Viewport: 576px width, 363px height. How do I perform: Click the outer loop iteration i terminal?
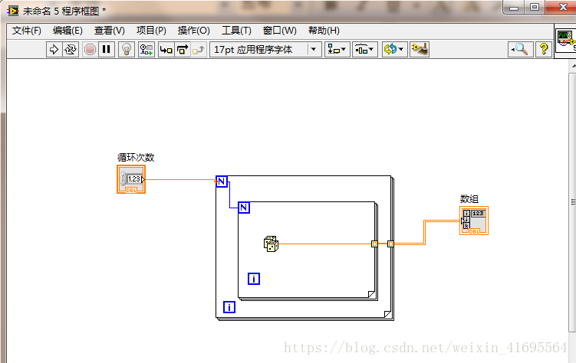229,307
